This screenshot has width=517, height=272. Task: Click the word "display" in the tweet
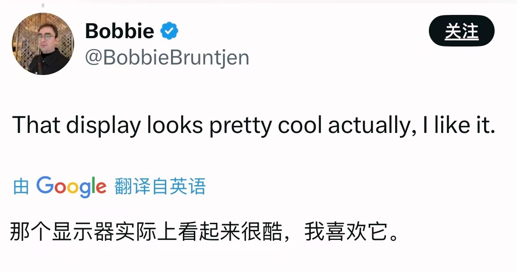click(103, 125)
